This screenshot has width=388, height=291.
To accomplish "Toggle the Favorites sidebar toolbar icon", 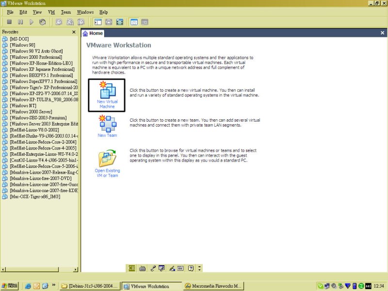I will click(x=98, y=22).
